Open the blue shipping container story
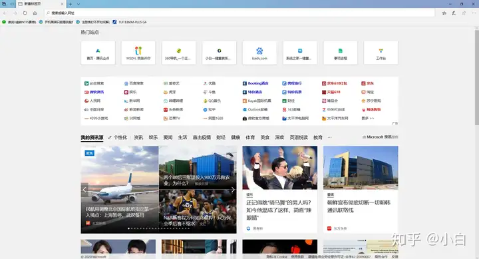Viewport: 479px width, 259px height. click(198, 167)
